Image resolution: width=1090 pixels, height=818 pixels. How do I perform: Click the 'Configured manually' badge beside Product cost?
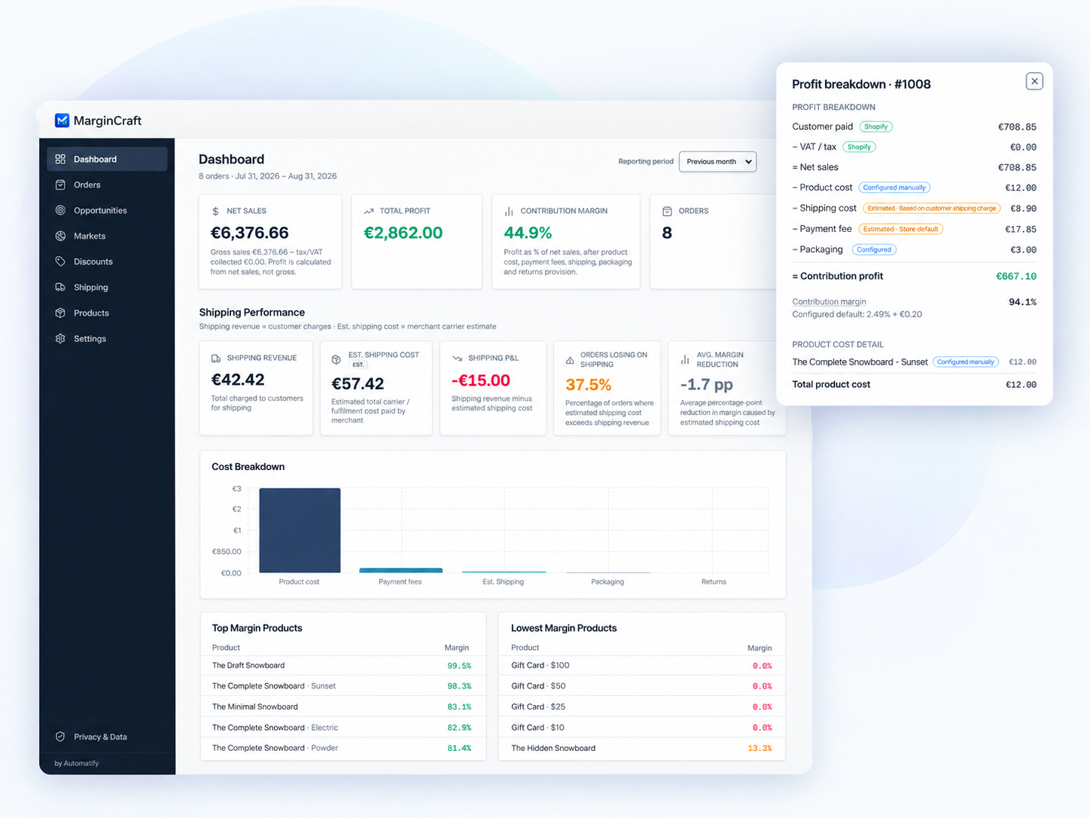(894, 188)
